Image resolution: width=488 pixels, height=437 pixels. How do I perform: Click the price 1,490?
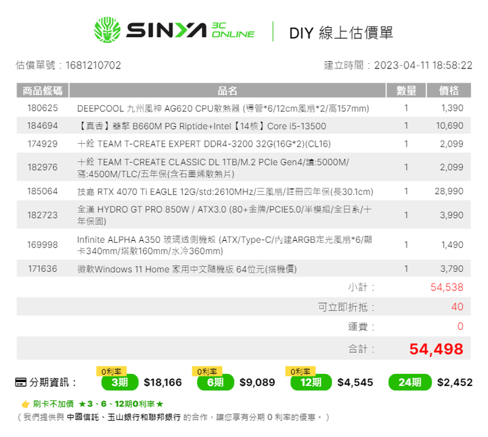pyautogui.click(x=452, y=245)
